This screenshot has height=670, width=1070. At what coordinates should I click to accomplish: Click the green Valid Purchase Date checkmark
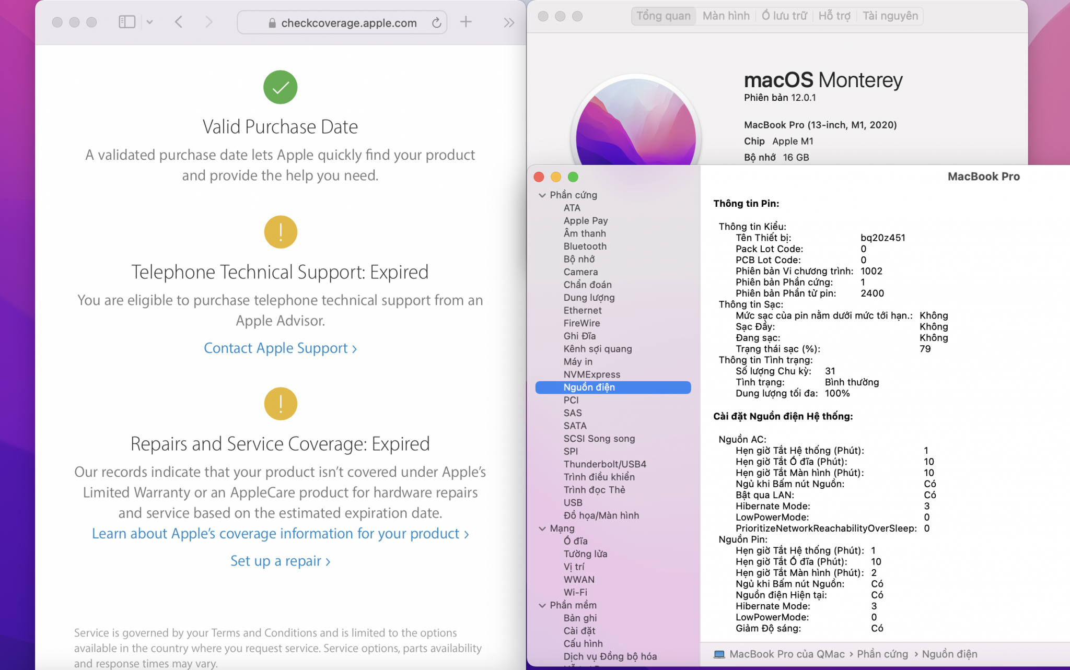pyautogui.click(x=280, y=87)
